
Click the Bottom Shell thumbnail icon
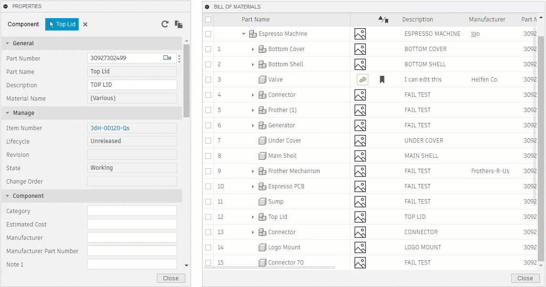tap(360, 64)
